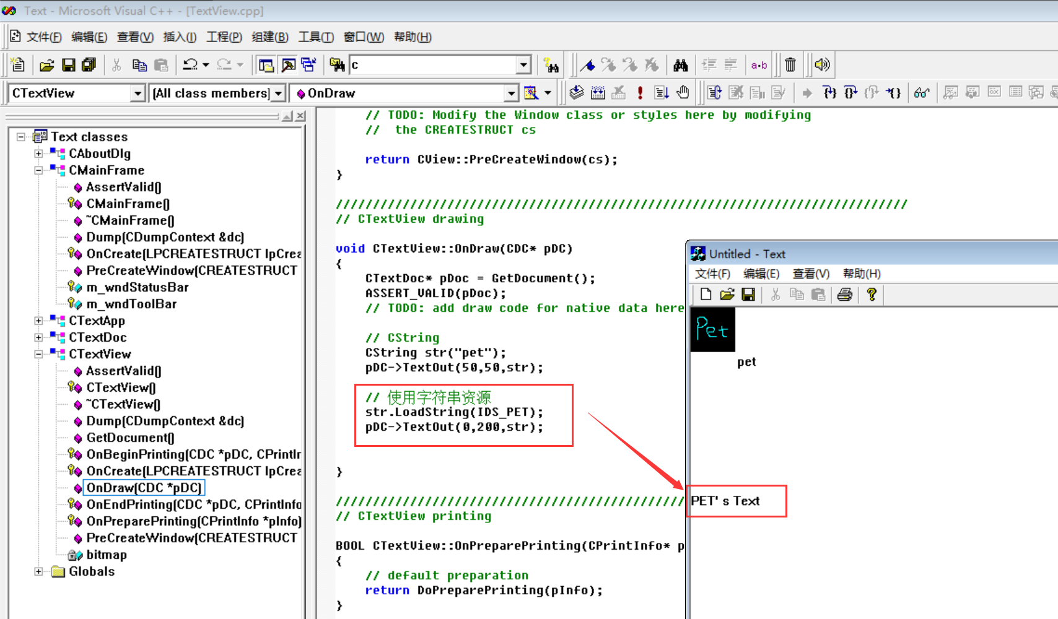Click the Restart debugger icon
1058x619 pixels.
(x=715, y=93)
